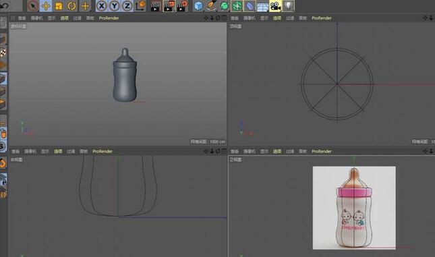Toggle the X axis lock
Screen dimensions: 435x257
pos(102,6)
